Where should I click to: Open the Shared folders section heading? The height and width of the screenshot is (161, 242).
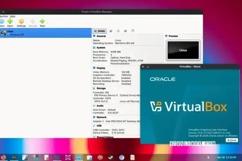pos(105,137)
